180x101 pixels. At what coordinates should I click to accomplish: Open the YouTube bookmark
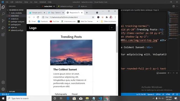54,21
